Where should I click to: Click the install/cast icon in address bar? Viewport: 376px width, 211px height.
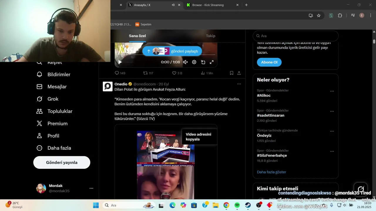point(311,16)
